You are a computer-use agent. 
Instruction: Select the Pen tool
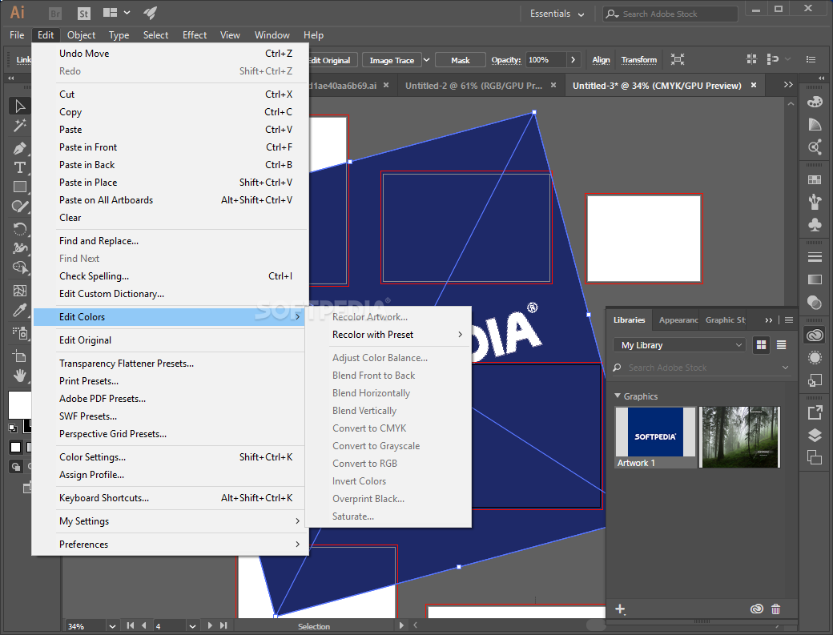(20, 148)
